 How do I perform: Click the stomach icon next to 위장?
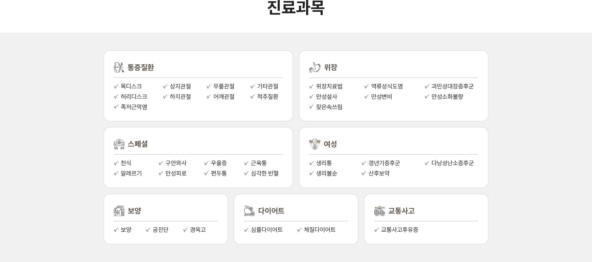315,67
